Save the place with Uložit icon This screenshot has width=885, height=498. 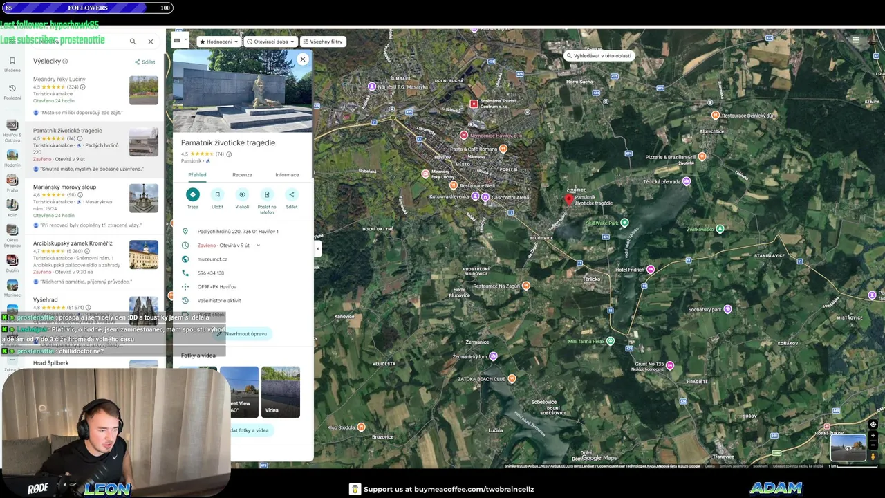tap(217, 195)
